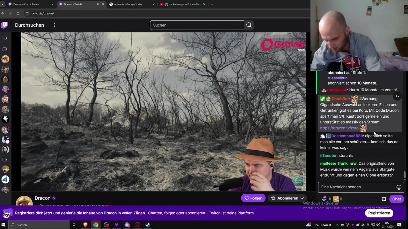Open the weather widget showing -1°C Bewölkt
The width and height of the screenshot is (408, 229).
click(x=319, y=225)
